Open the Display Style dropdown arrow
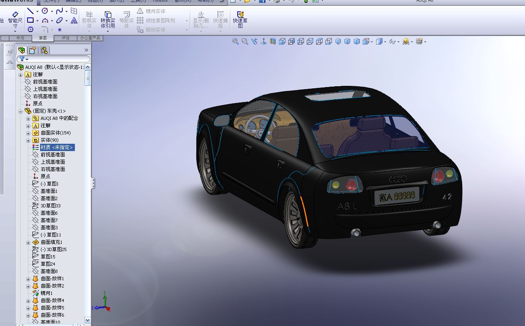525x326 pixels. [x=385, y=41]
